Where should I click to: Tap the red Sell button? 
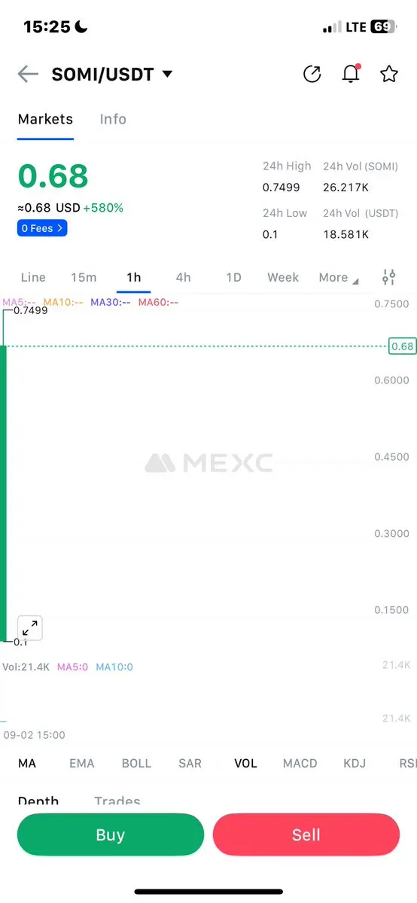[x=306, y=834]
